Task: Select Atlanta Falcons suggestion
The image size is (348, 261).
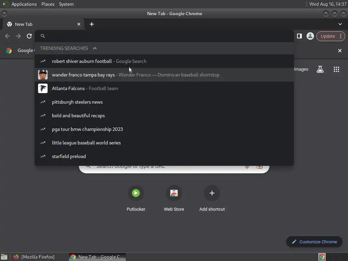Action: point(164,88)
